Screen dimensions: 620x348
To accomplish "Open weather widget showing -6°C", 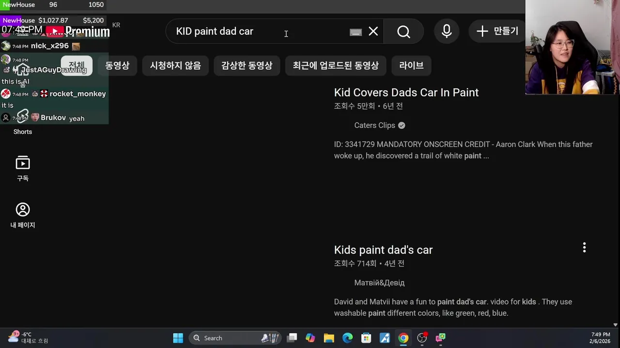I will [x=28, y=337].
